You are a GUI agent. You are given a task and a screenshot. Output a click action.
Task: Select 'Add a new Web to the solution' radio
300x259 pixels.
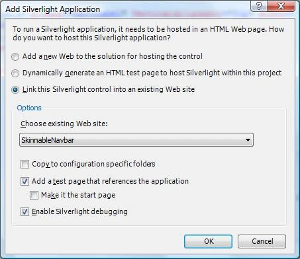[x=15, y=57]
